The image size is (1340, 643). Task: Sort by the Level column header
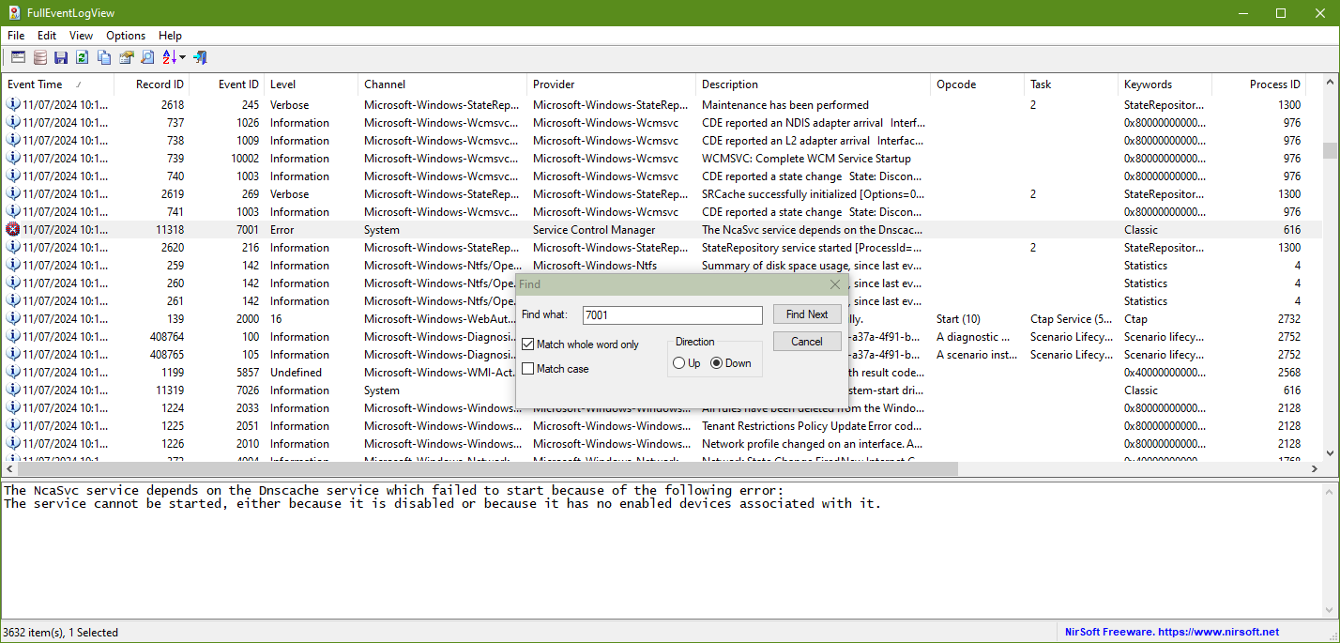pos(311,84)
